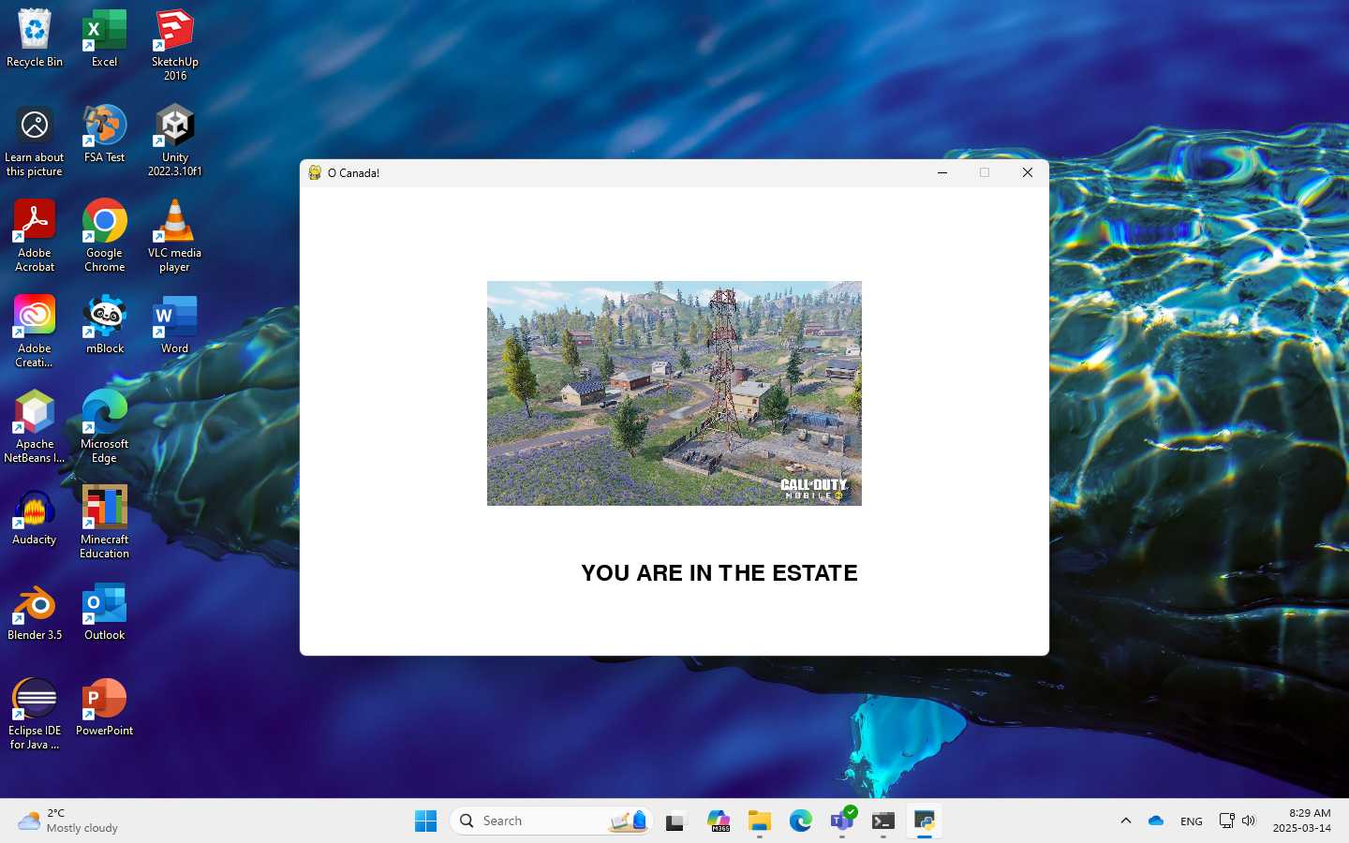
Task: Open the Terminal taskbar icon
Action: (x=883, y=821)
